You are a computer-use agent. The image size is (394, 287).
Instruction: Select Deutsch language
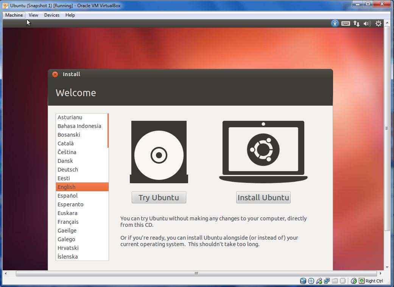point(82,170)
